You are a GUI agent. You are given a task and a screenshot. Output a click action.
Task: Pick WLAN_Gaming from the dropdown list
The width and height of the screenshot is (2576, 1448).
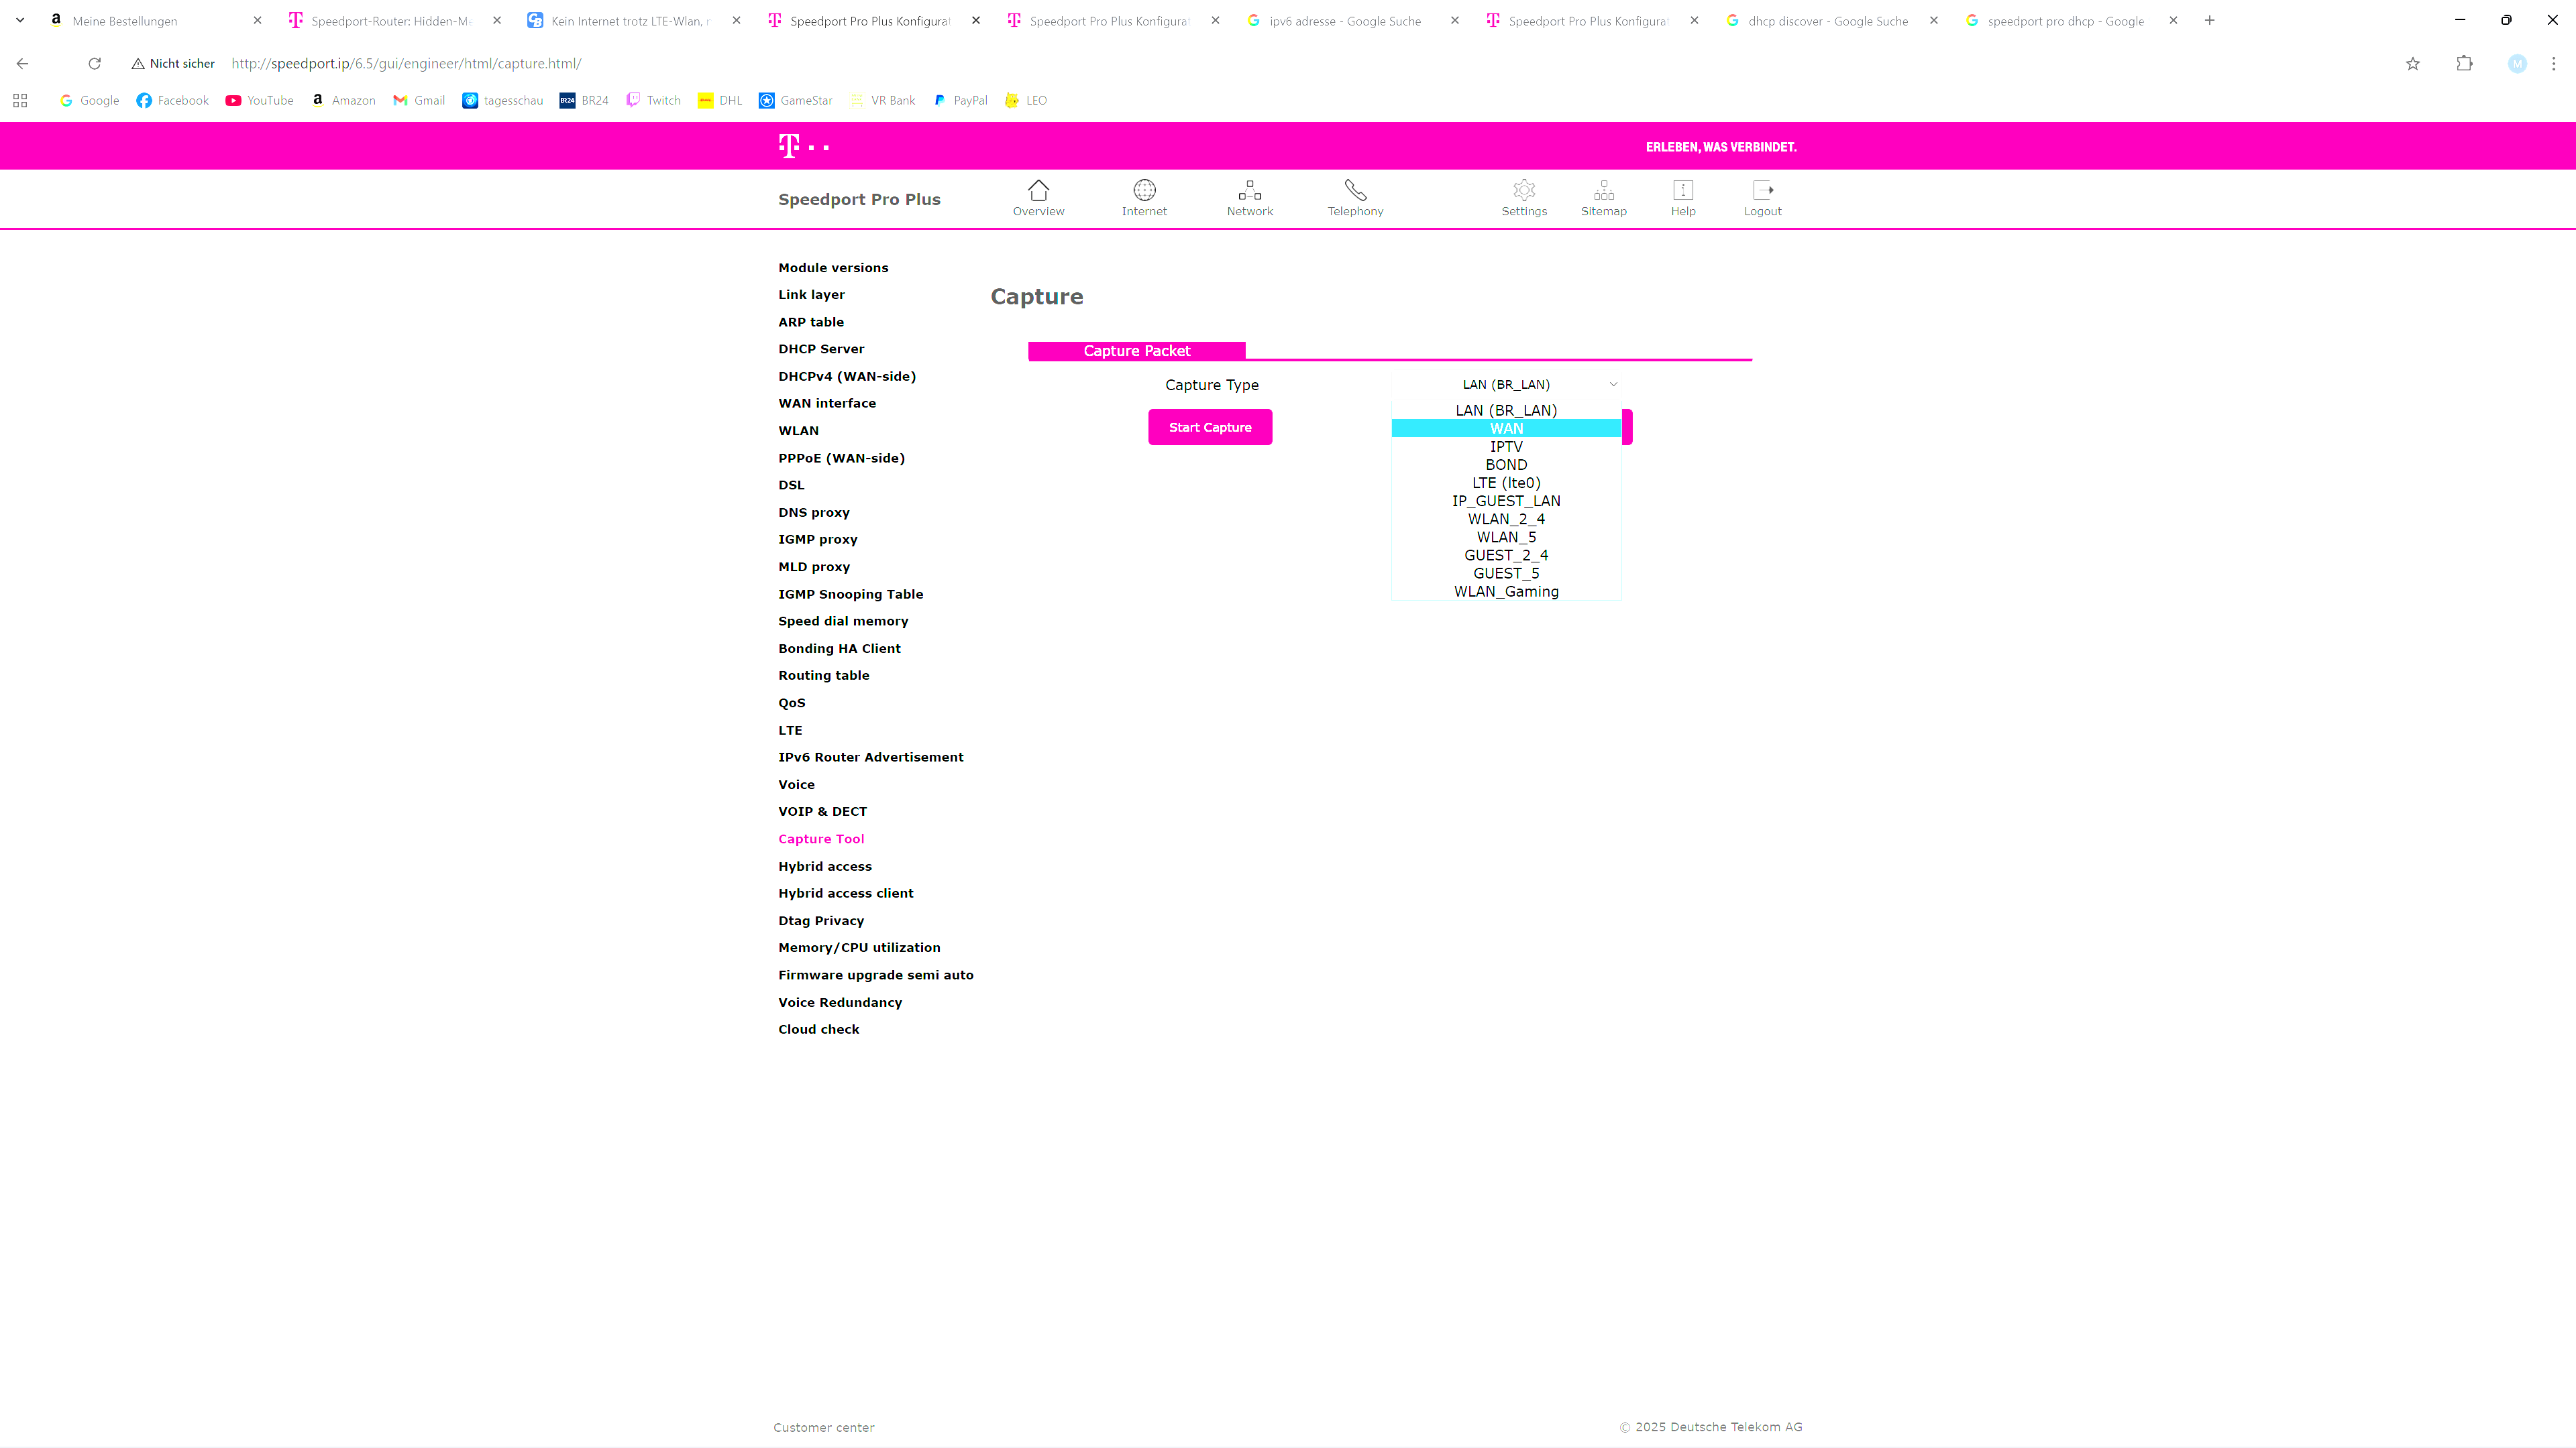1505,591
